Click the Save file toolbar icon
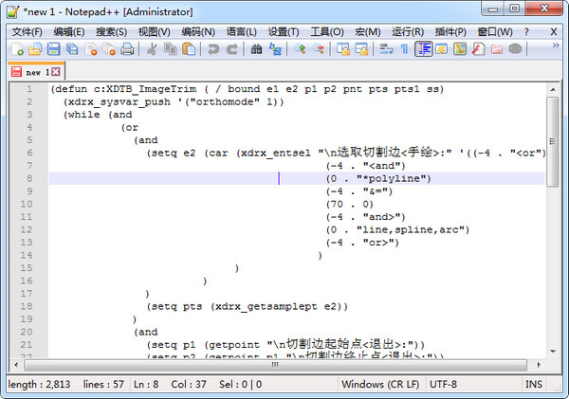 [53, 49]
